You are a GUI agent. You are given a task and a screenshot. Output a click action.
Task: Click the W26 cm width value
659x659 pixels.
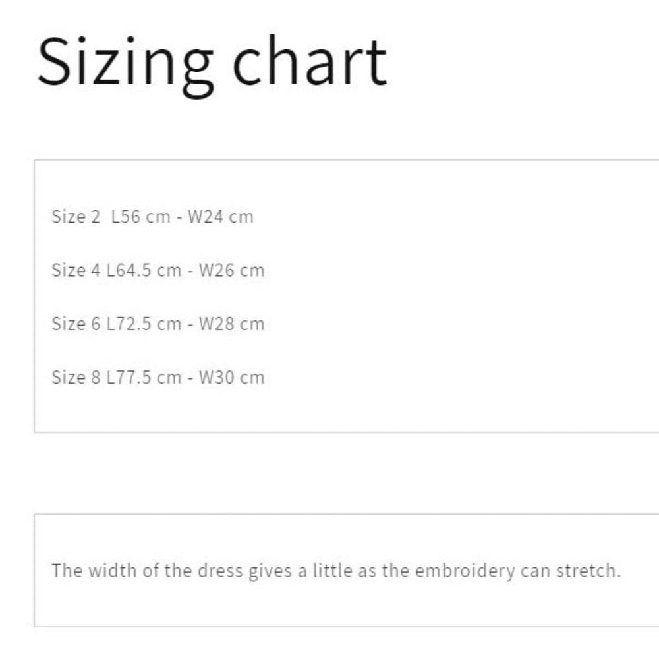coord(231,270)
